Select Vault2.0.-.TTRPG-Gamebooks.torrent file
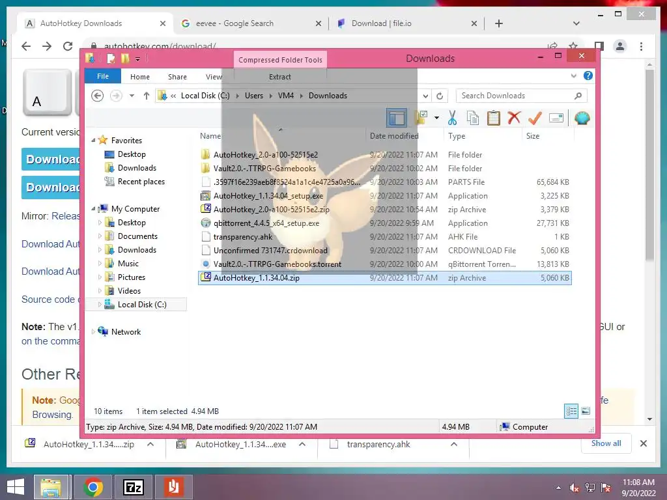 pyautogui.click(x=385, y=264)
